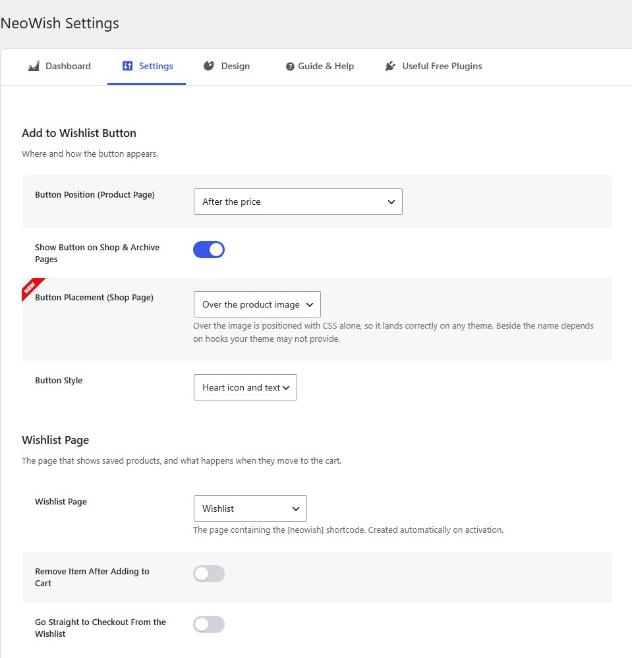Click 'The page that shows saved products' description
The image size is (632, 658).
(x=181, y=461)
